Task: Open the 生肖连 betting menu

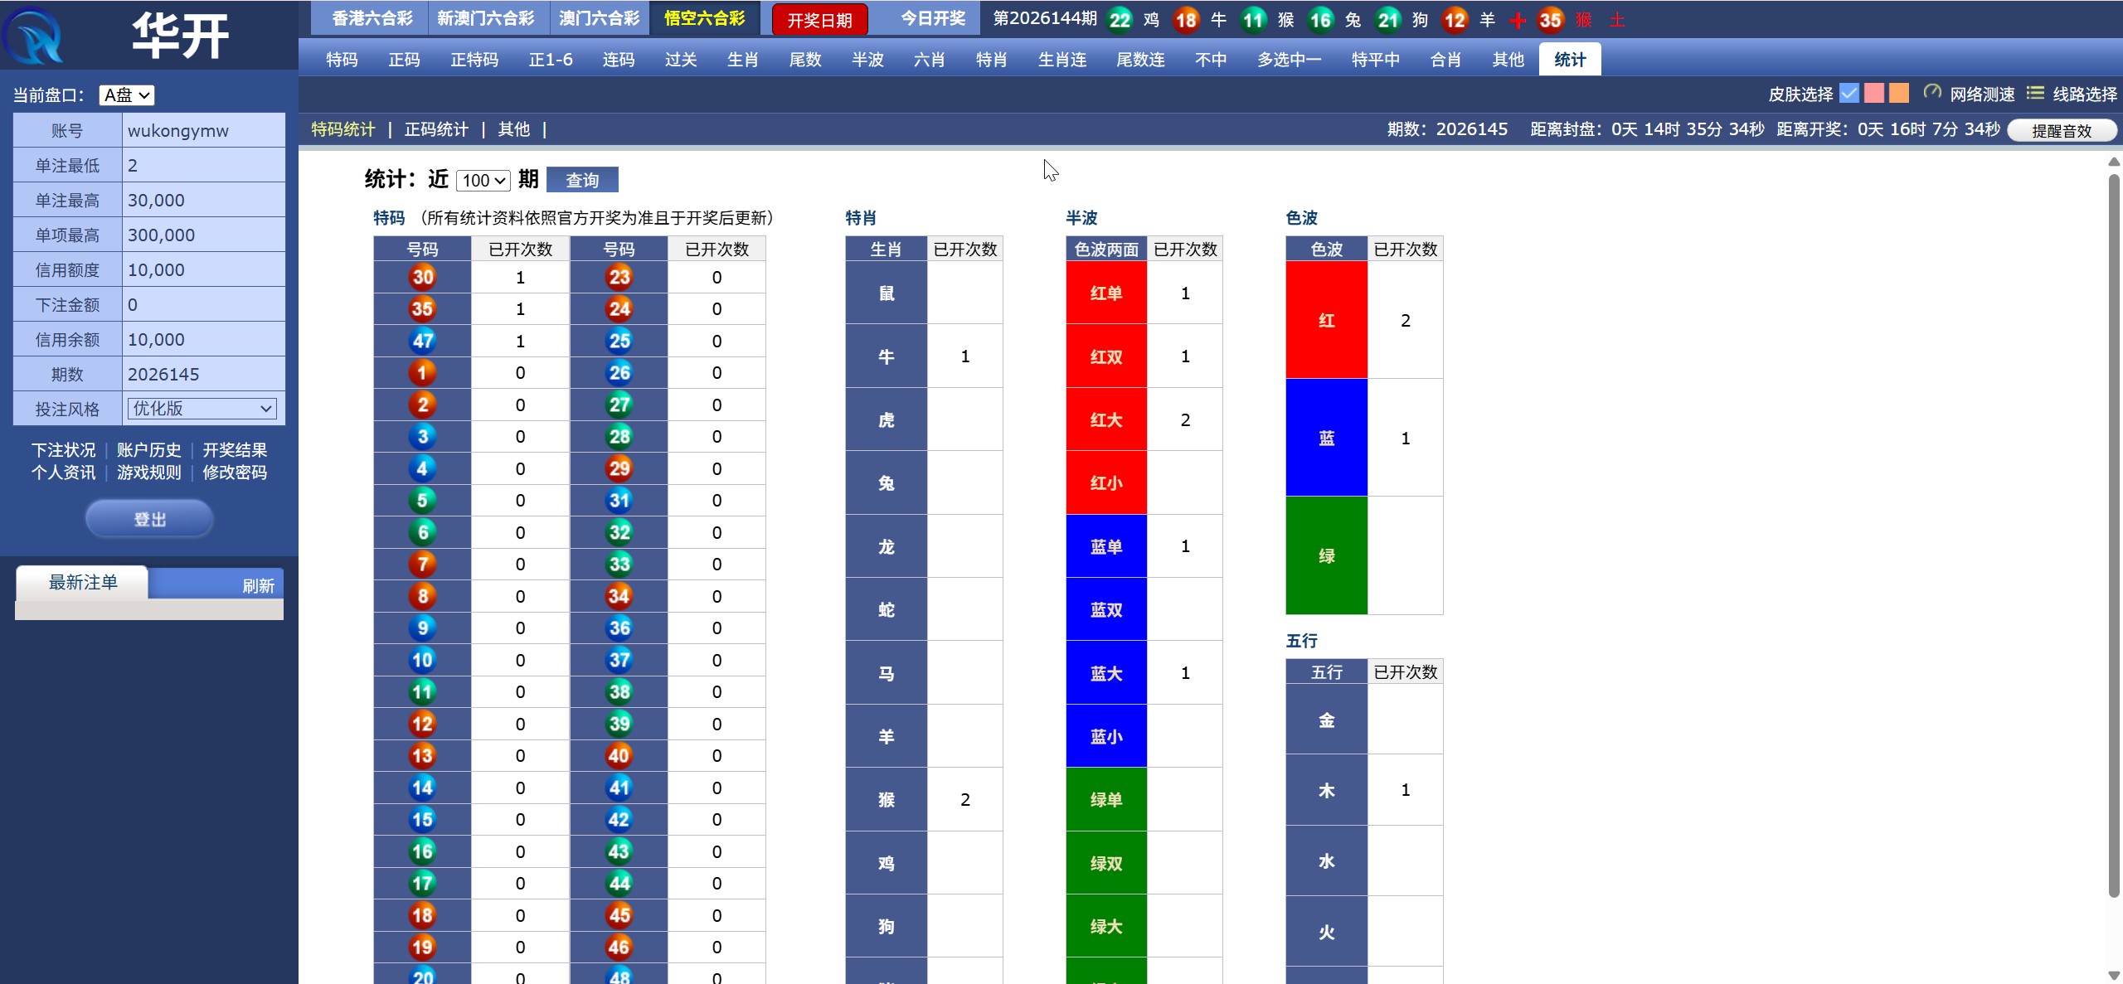Action: point(1062,60)
